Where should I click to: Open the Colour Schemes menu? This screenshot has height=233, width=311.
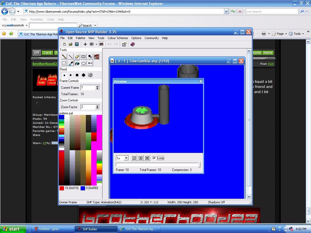point(118,38)
